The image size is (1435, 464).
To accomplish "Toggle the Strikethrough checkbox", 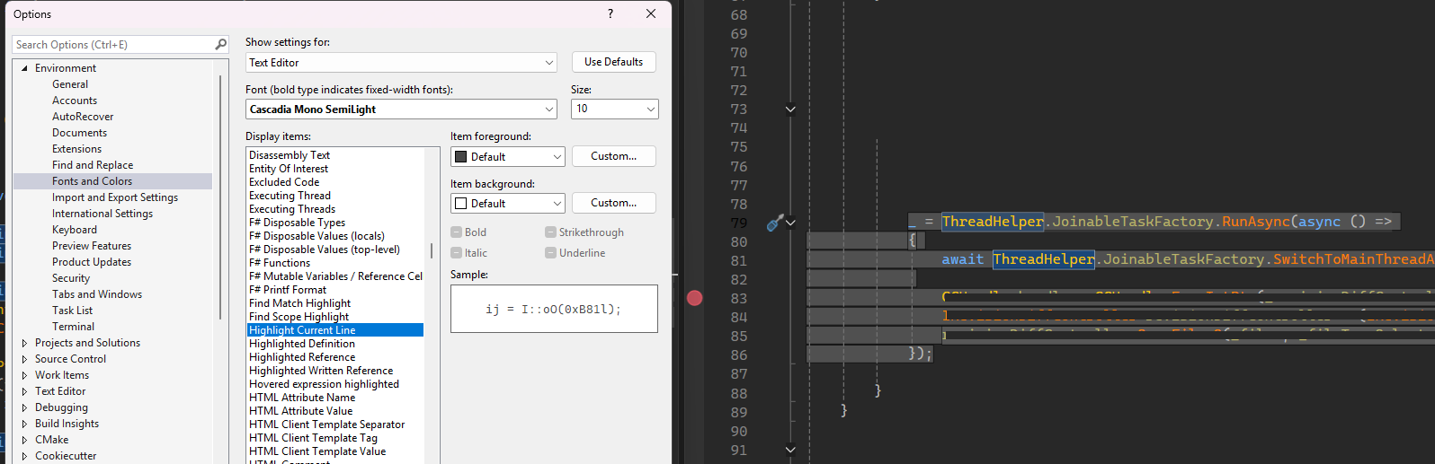I will click(550, 232).
